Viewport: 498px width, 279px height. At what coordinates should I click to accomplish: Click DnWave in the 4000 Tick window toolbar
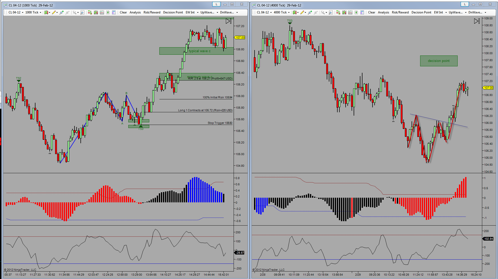point(475,12)
